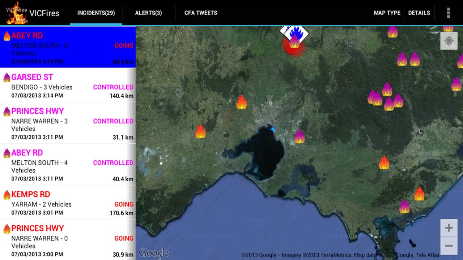Open DETAILS for the selected incident
The height and width of the screenshot is (260, 463).
[x=419, y=13]
